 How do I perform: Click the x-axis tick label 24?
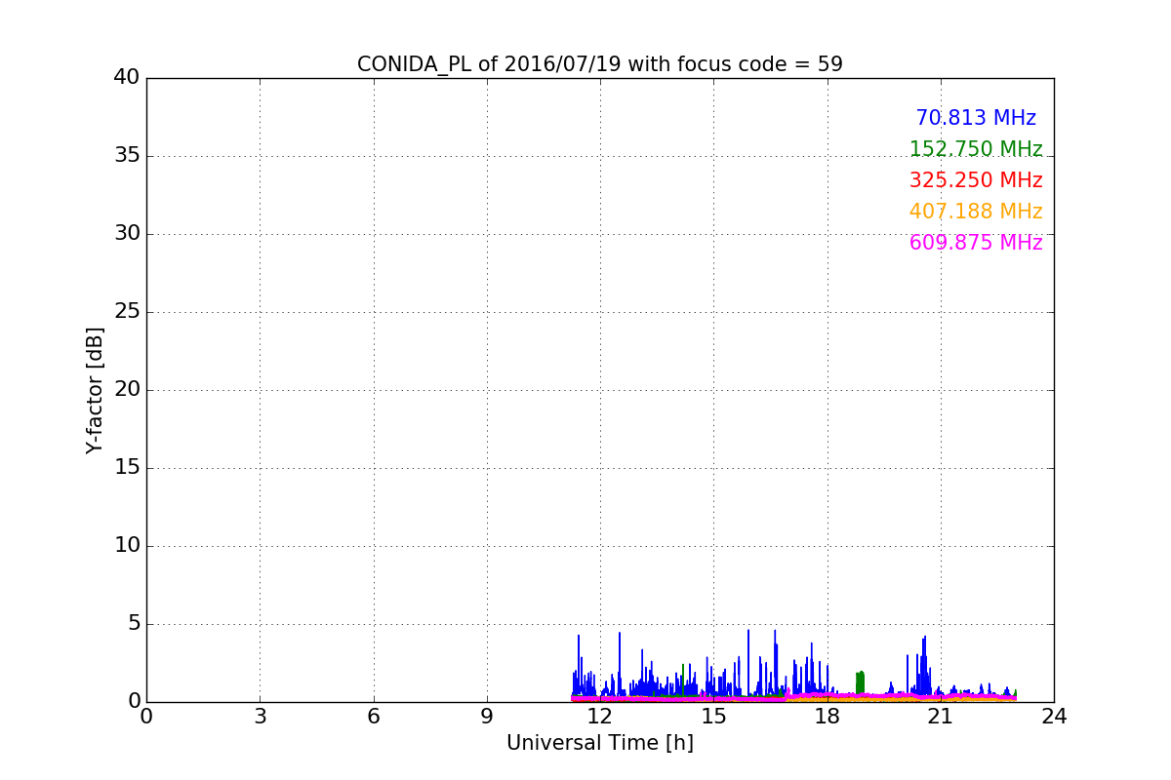[x=1054, y=717]
